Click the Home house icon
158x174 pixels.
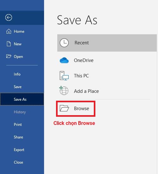[x=9, y=31]
